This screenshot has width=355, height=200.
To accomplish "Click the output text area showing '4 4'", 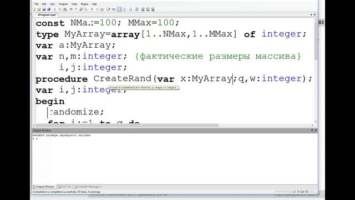I will click(35, 138).
